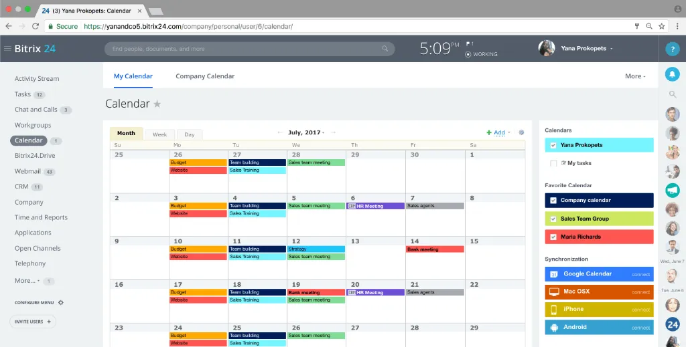
Task: Select the Week view tab
Action: pos(159,134)
